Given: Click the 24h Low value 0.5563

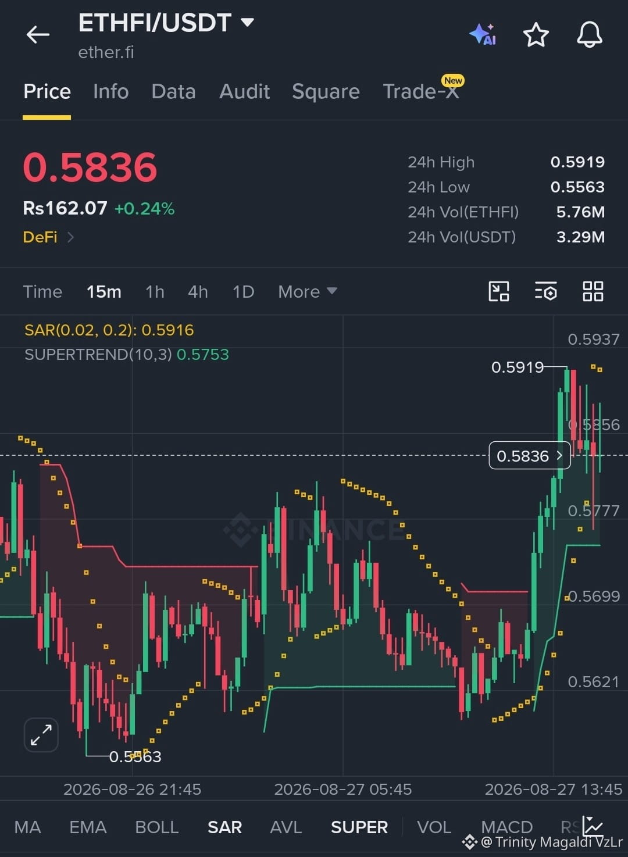Looking at the screenshot, I should coord(577,187).
